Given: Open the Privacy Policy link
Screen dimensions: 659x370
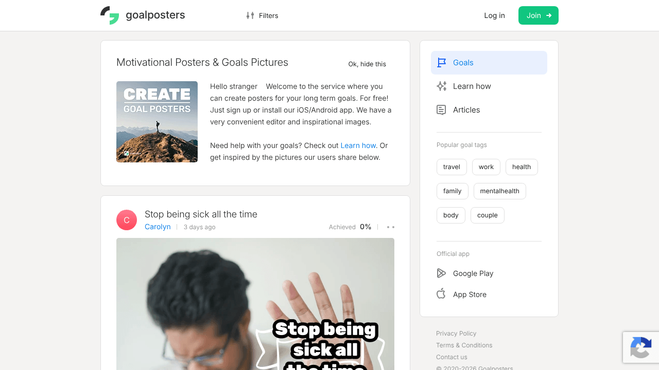Looking at the screenshot, I should [456, 334].
